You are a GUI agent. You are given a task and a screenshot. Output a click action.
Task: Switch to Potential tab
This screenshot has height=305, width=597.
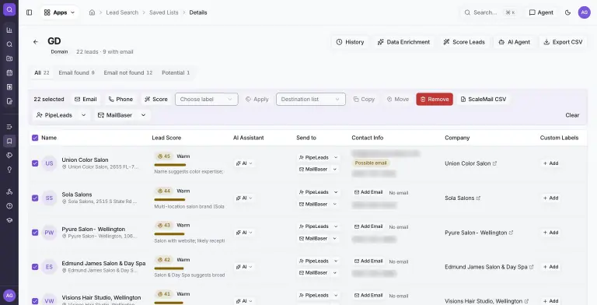pyautogui.click(x=176, y=73)
